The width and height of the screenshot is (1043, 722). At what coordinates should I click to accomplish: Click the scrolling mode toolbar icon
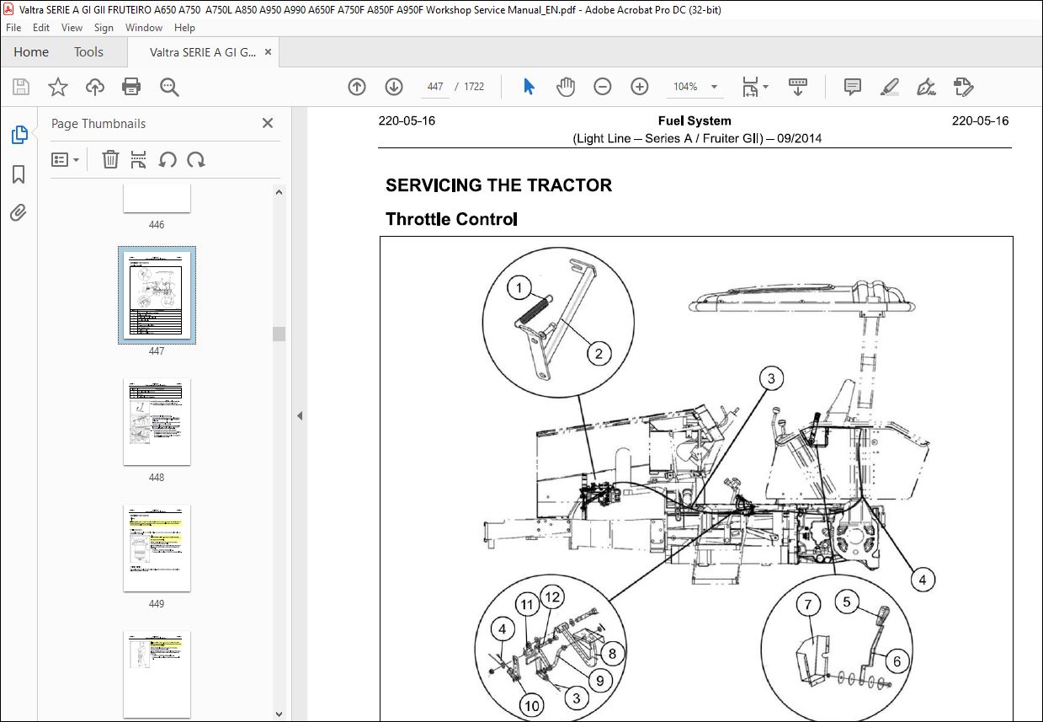pyautogui.click(x=797, y=87)
